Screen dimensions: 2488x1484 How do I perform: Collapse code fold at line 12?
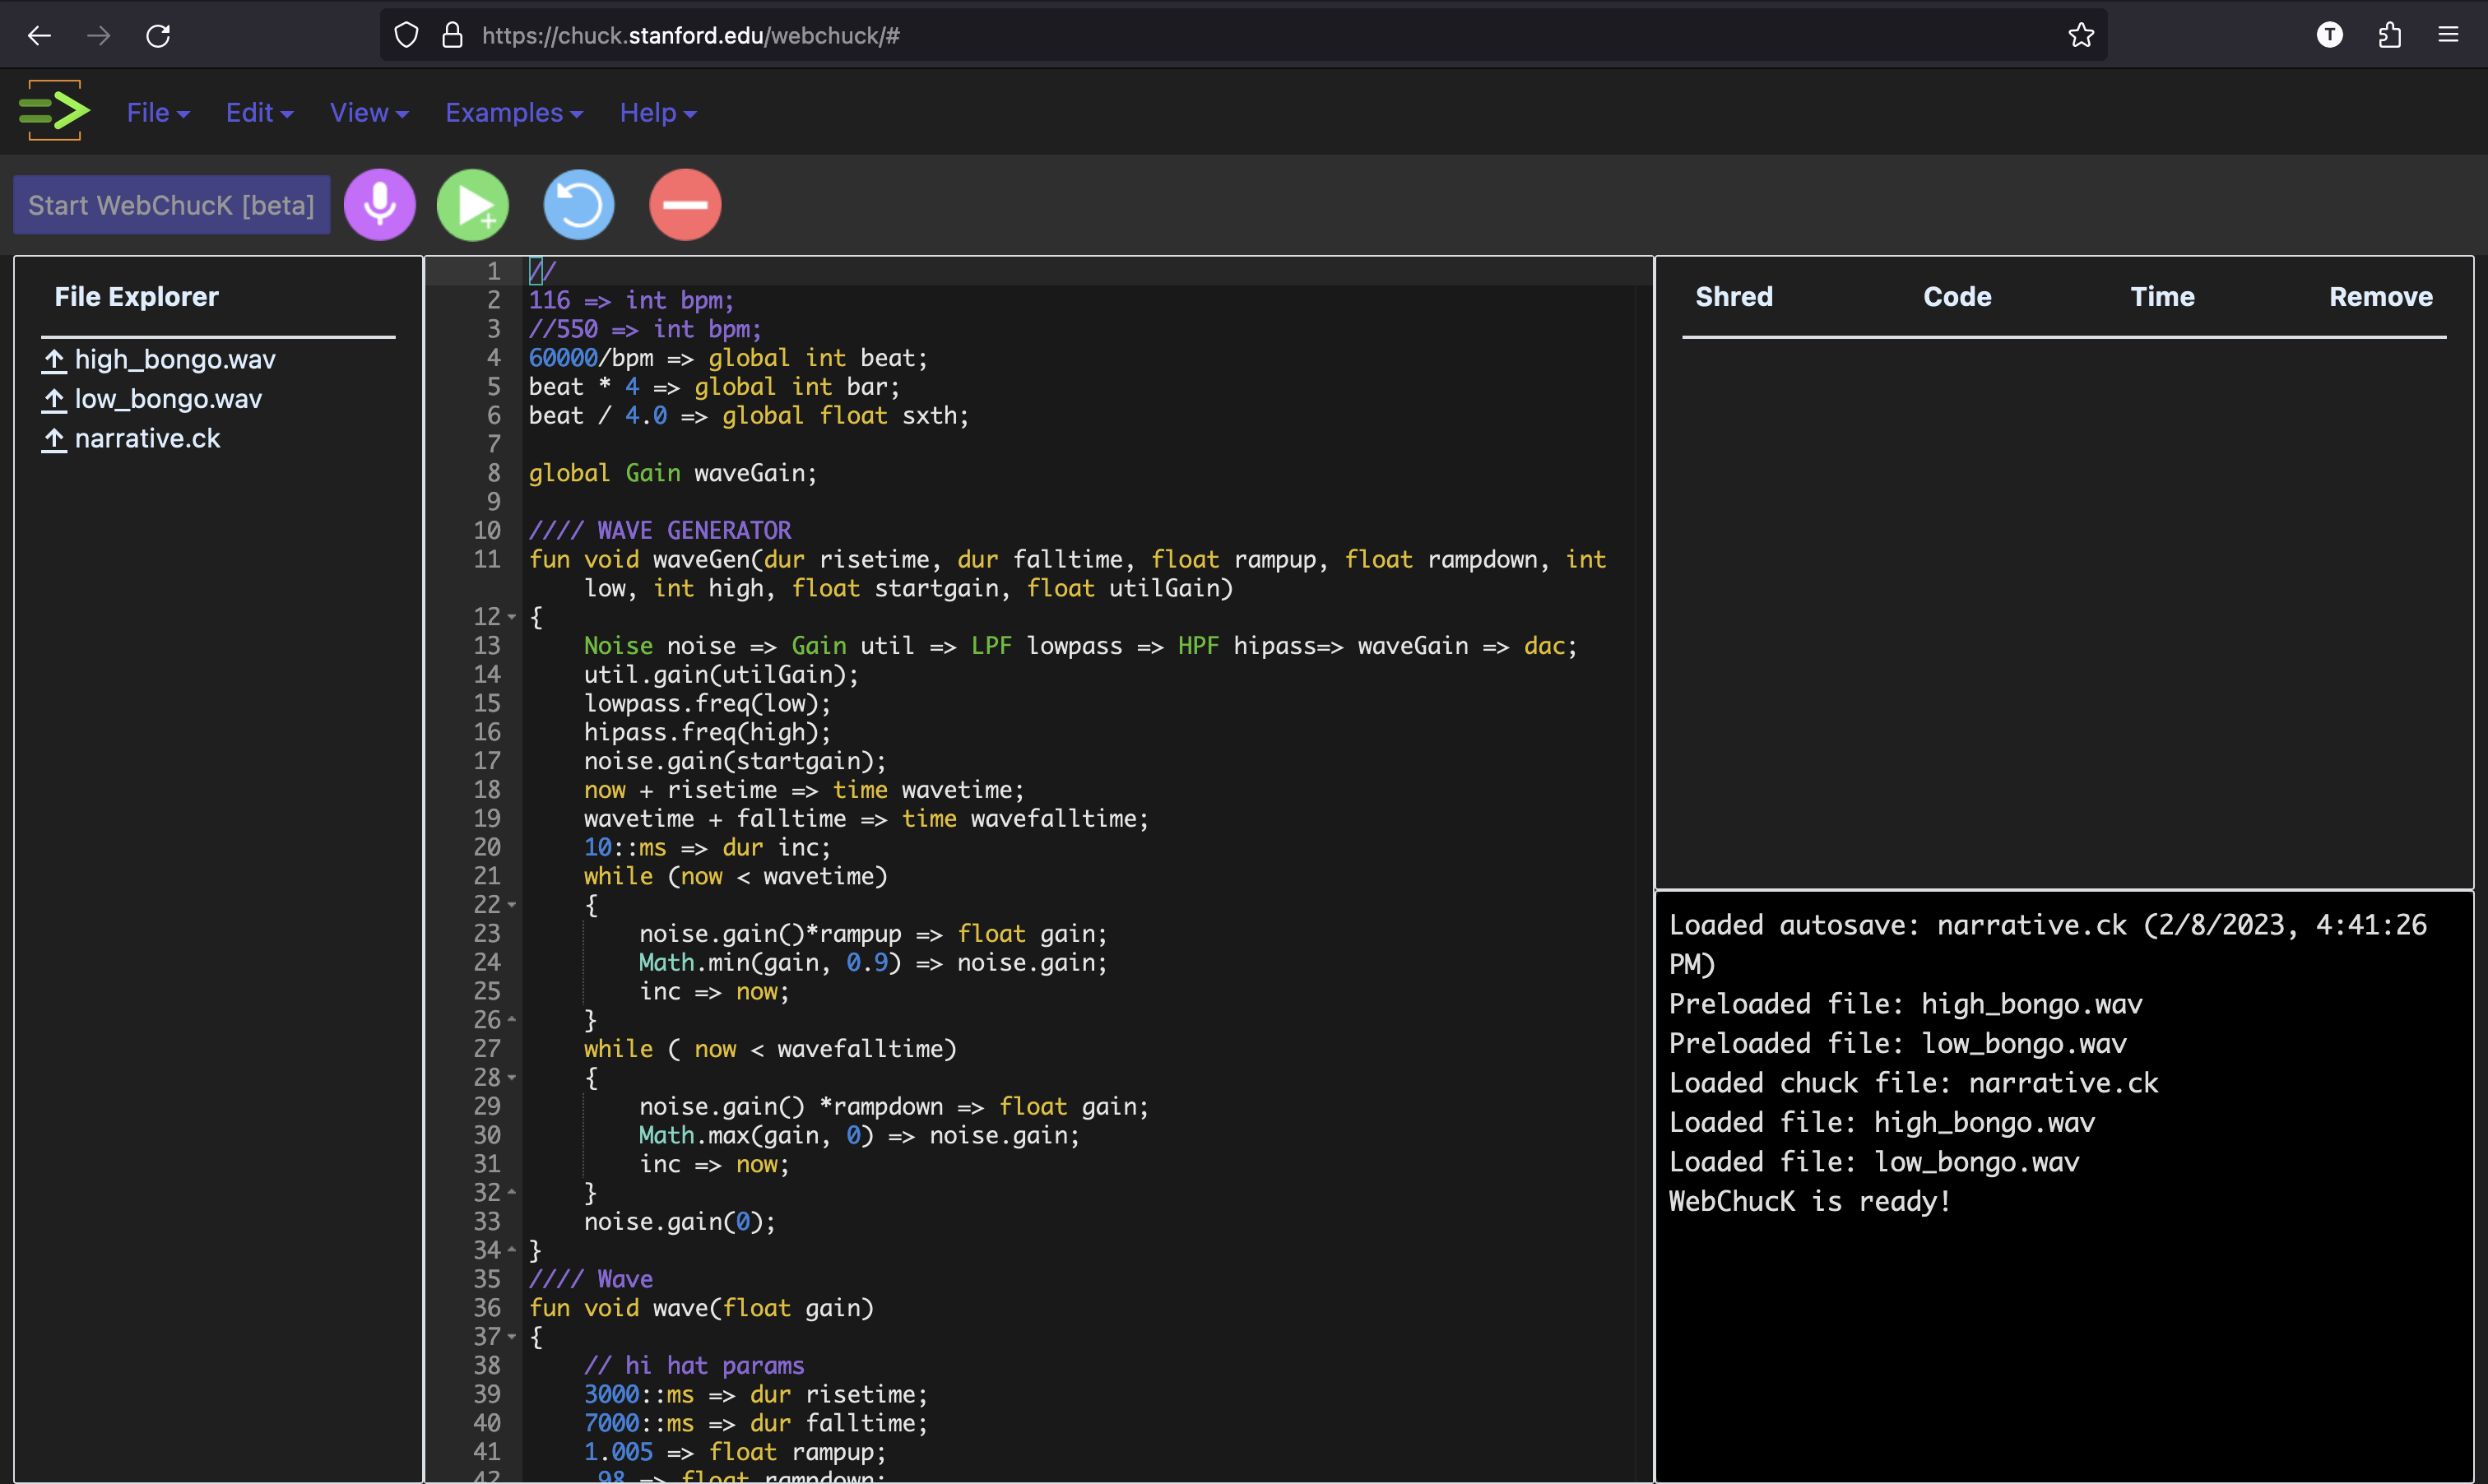pos(512,617)
